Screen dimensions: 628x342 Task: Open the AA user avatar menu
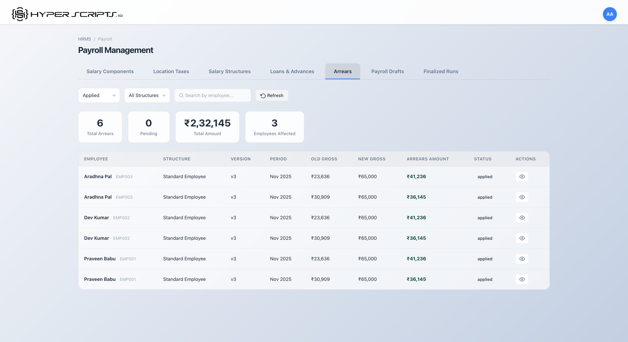pos(609,14)
